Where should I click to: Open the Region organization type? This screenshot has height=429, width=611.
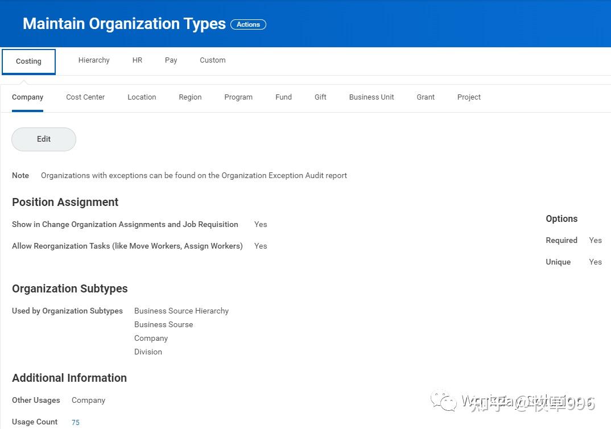pyautogui.click(x=189, y=97)
